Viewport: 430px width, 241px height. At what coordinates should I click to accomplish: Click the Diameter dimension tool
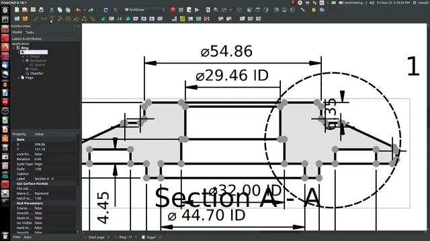pos(68,19)
